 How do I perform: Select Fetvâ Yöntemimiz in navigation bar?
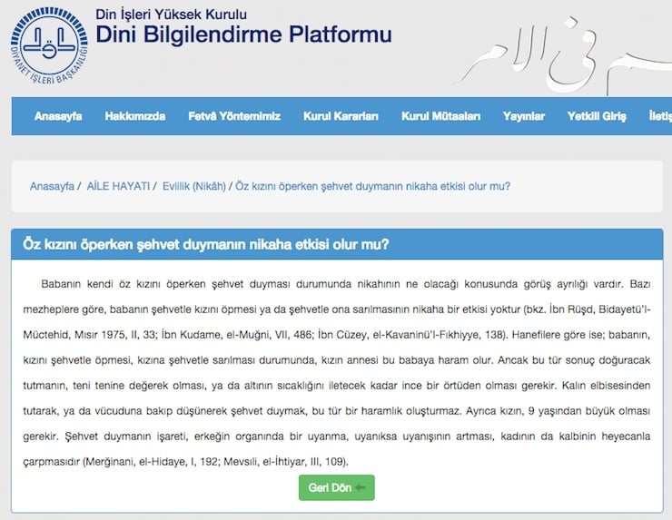pyautogui.click(x=234, y=116)
